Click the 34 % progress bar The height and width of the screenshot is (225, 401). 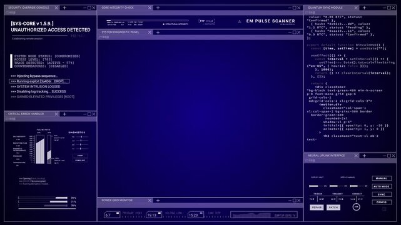(43, 197)
